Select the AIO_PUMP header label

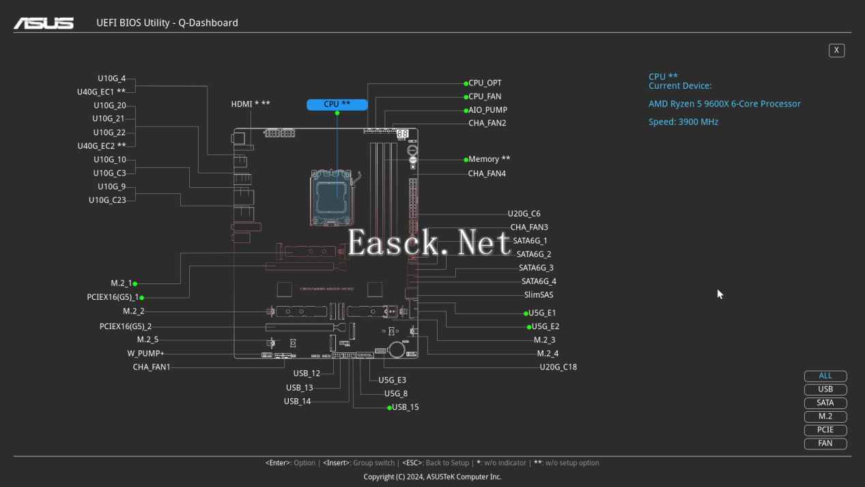click(487, 110)
